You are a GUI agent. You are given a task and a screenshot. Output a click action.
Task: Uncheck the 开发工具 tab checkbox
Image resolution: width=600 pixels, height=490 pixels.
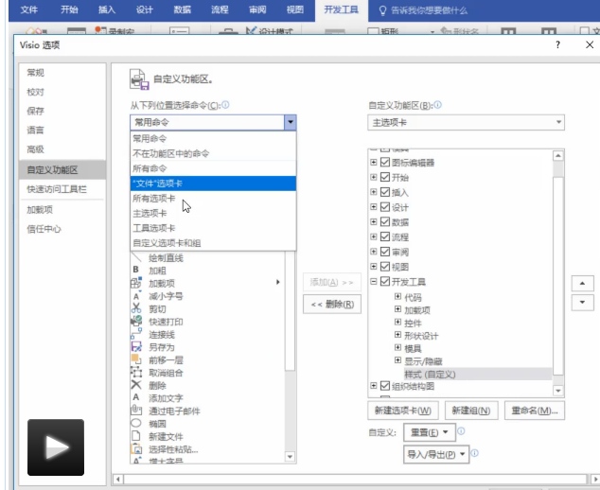(385, 282)
